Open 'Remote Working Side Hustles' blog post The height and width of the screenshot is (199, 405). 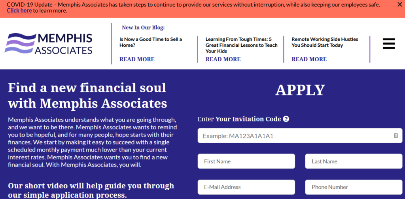tap(325, 42)
